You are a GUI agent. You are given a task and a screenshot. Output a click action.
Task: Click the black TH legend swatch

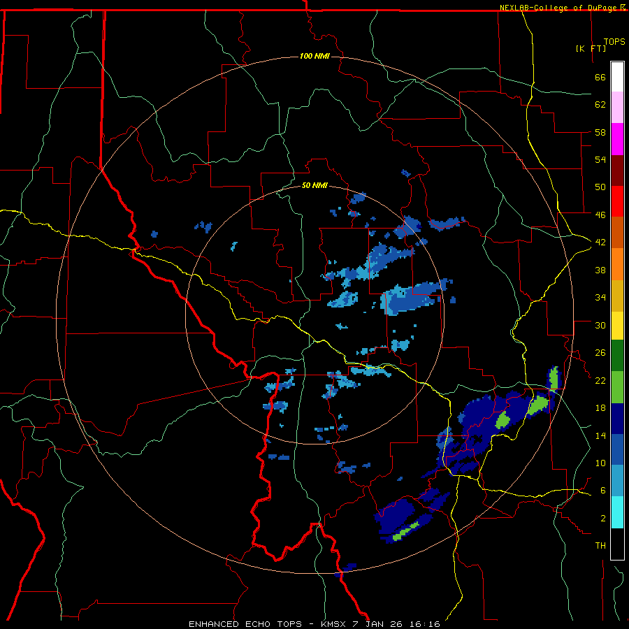[x=617, y=544]
